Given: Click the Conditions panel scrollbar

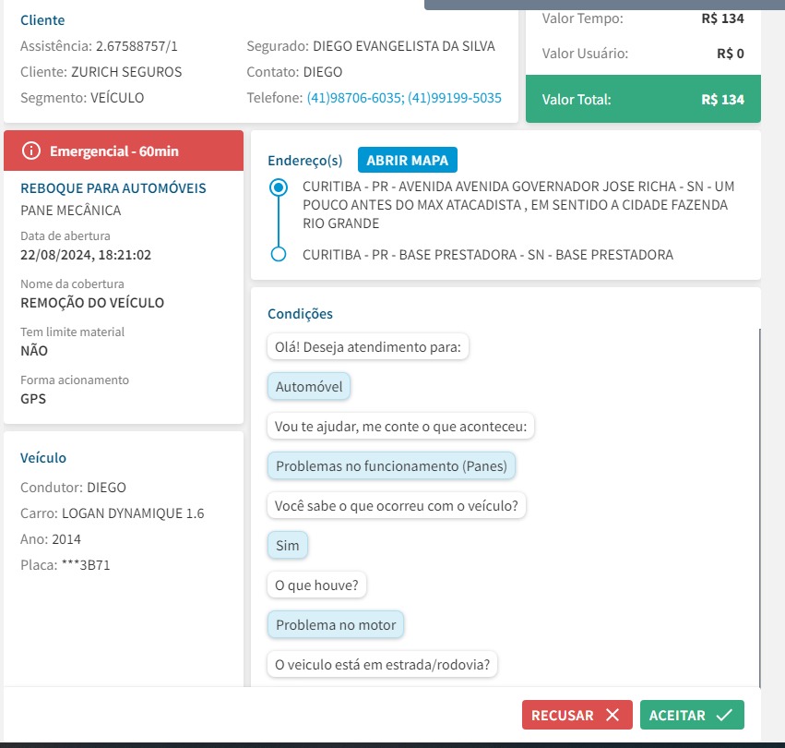Looking at the screenshot, I should [x=759, y=507].
